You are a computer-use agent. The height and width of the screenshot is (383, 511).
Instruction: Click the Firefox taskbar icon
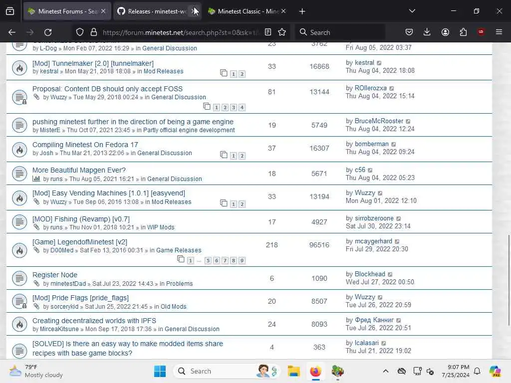(315, 371)
